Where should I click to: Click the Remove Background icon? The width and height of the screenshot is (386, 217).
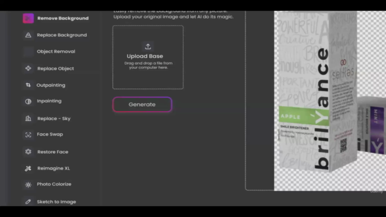[x=28, y=19]
